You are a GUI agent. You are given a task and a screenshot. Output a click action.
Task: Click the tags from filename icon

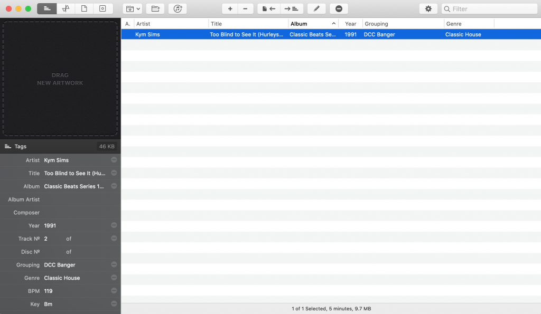click(269, 8)
